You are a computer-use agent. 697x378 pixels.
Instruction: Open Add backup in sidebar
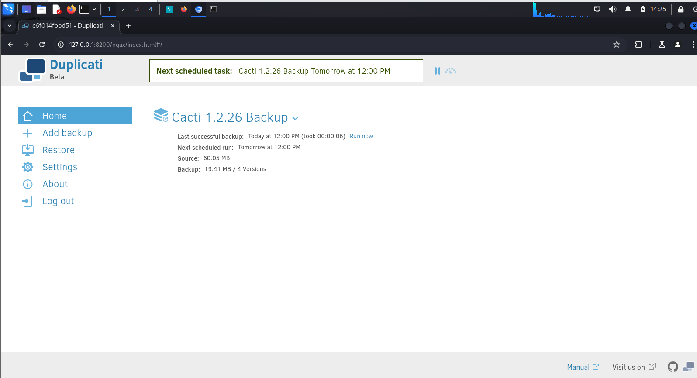(x=67, y=133)
